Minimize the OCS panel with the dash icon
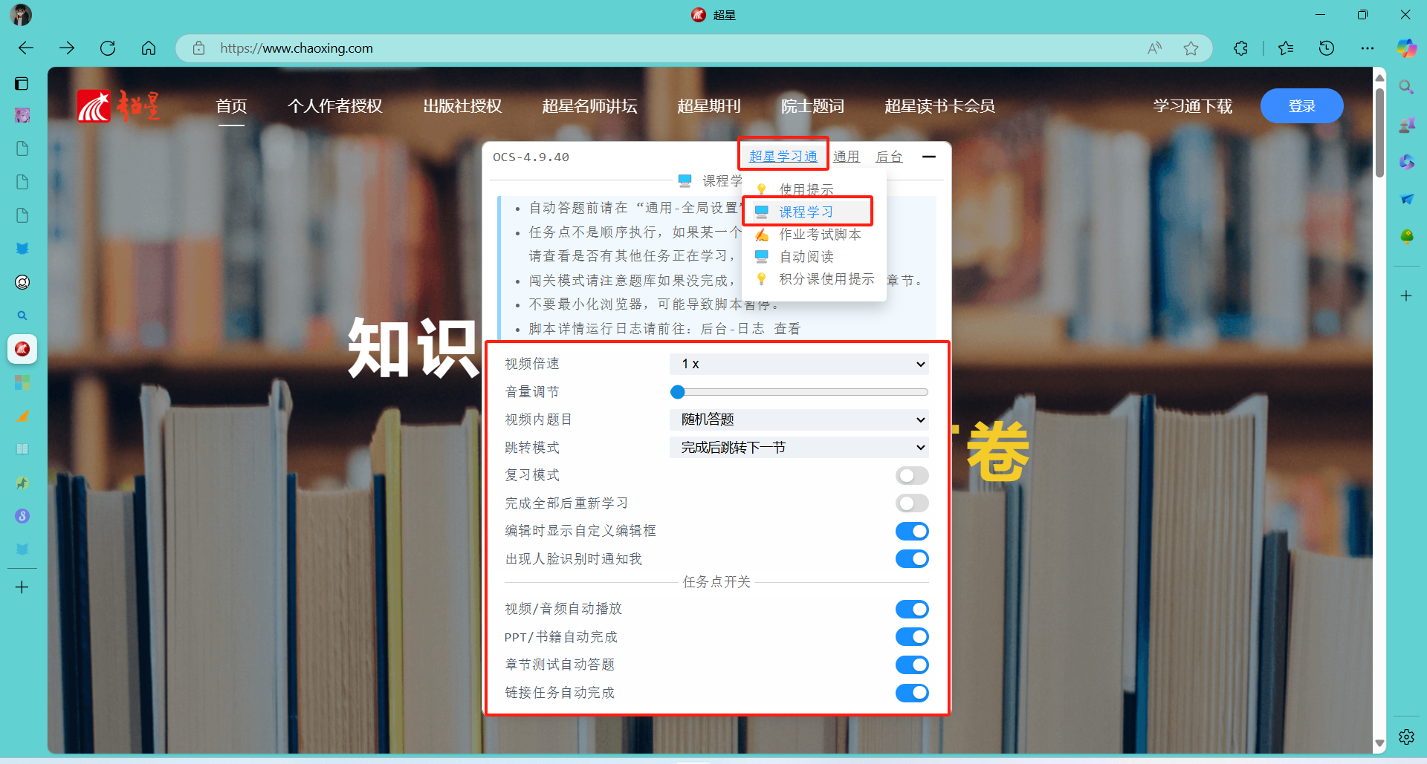Viewport: 1427px width, 764px height. point(929,157)
